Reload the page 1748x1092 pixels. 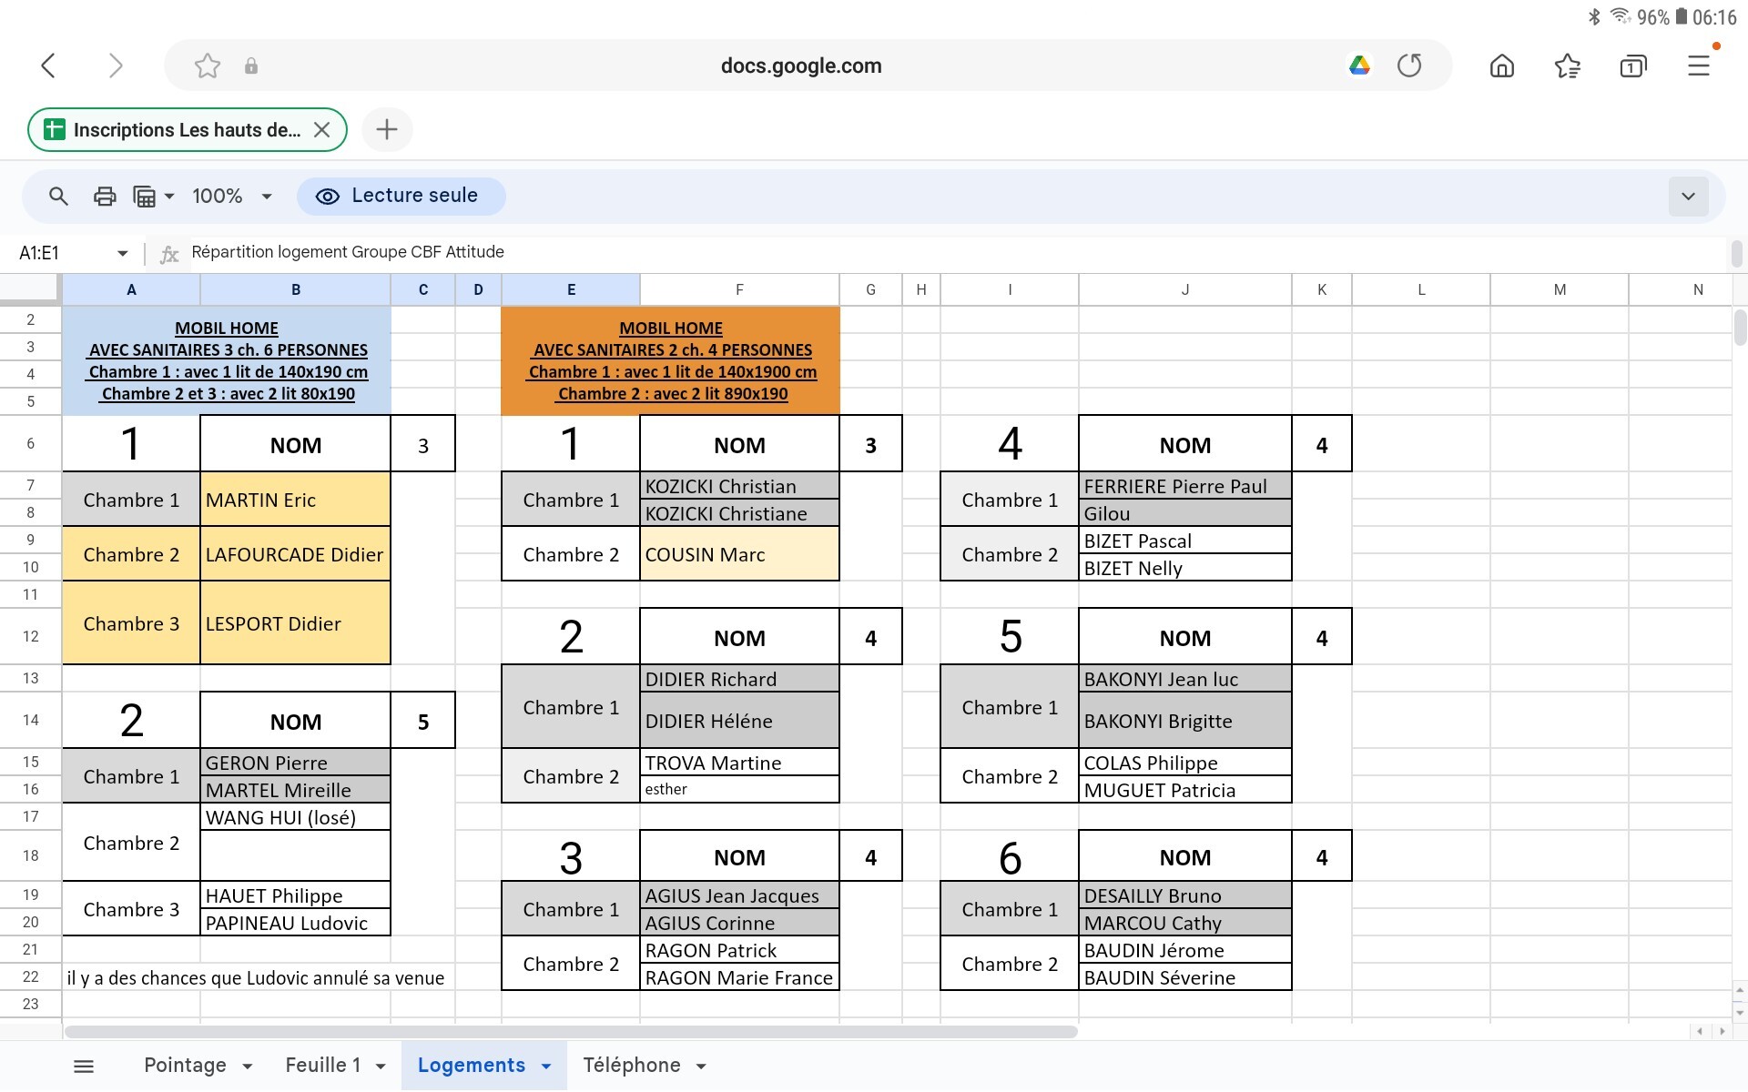click(x=1409, y=65)
